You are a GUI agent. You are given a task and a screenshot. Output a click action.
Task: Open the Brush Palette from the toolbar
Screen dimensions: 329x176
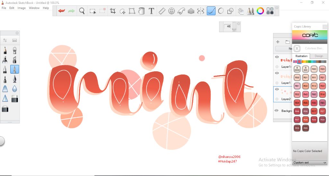(251, 11)
